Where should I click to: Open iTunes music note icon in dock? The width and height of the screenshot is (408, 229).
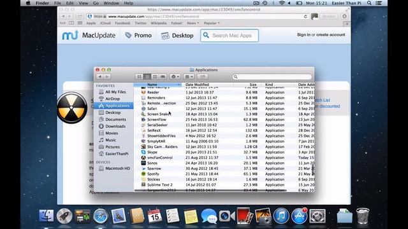coord(281,216)
